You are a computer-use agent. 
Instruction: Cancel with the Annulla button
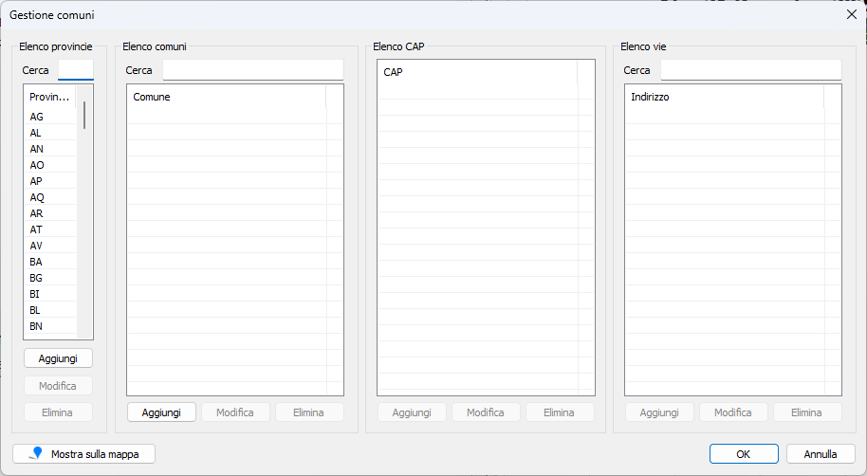tap(821, 454)
